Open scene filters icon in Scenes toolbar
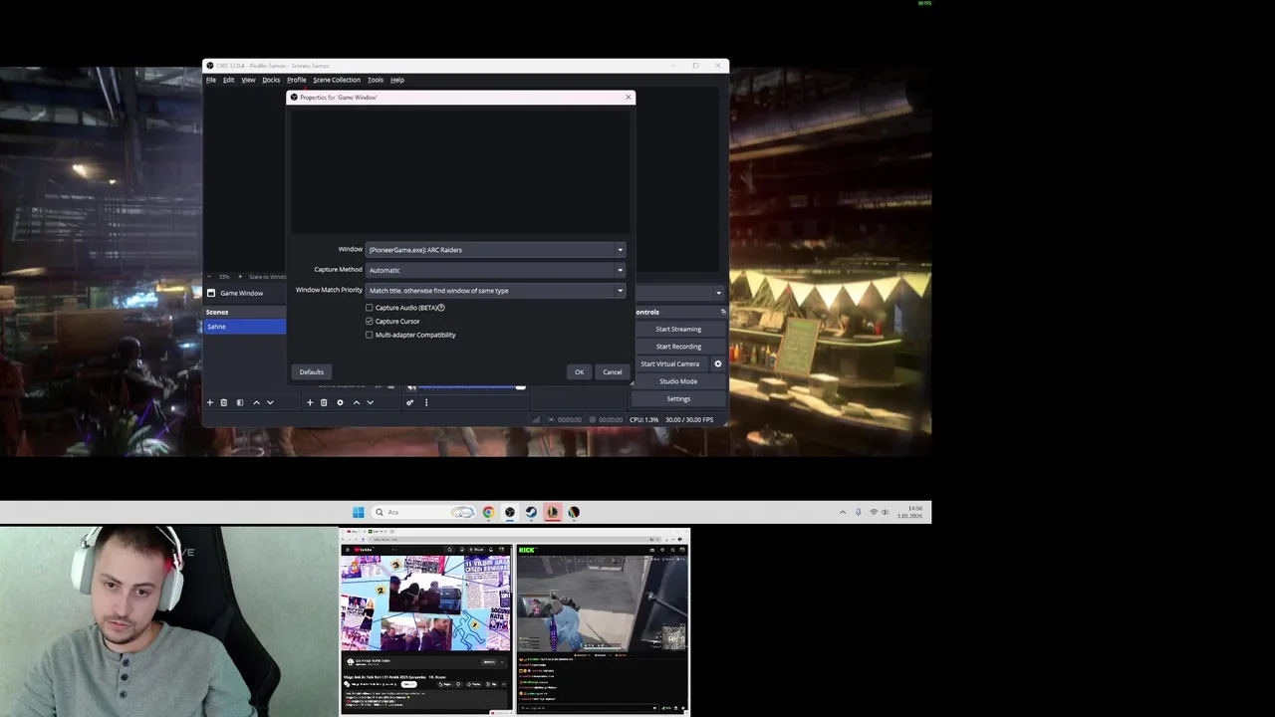 click(x=239, y=402)
